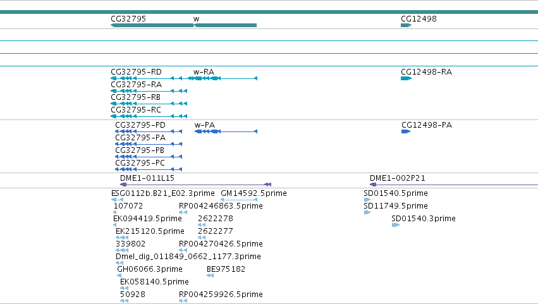Click the 339802 feature label
Screen dimensions: 538x304
point(130,245)
